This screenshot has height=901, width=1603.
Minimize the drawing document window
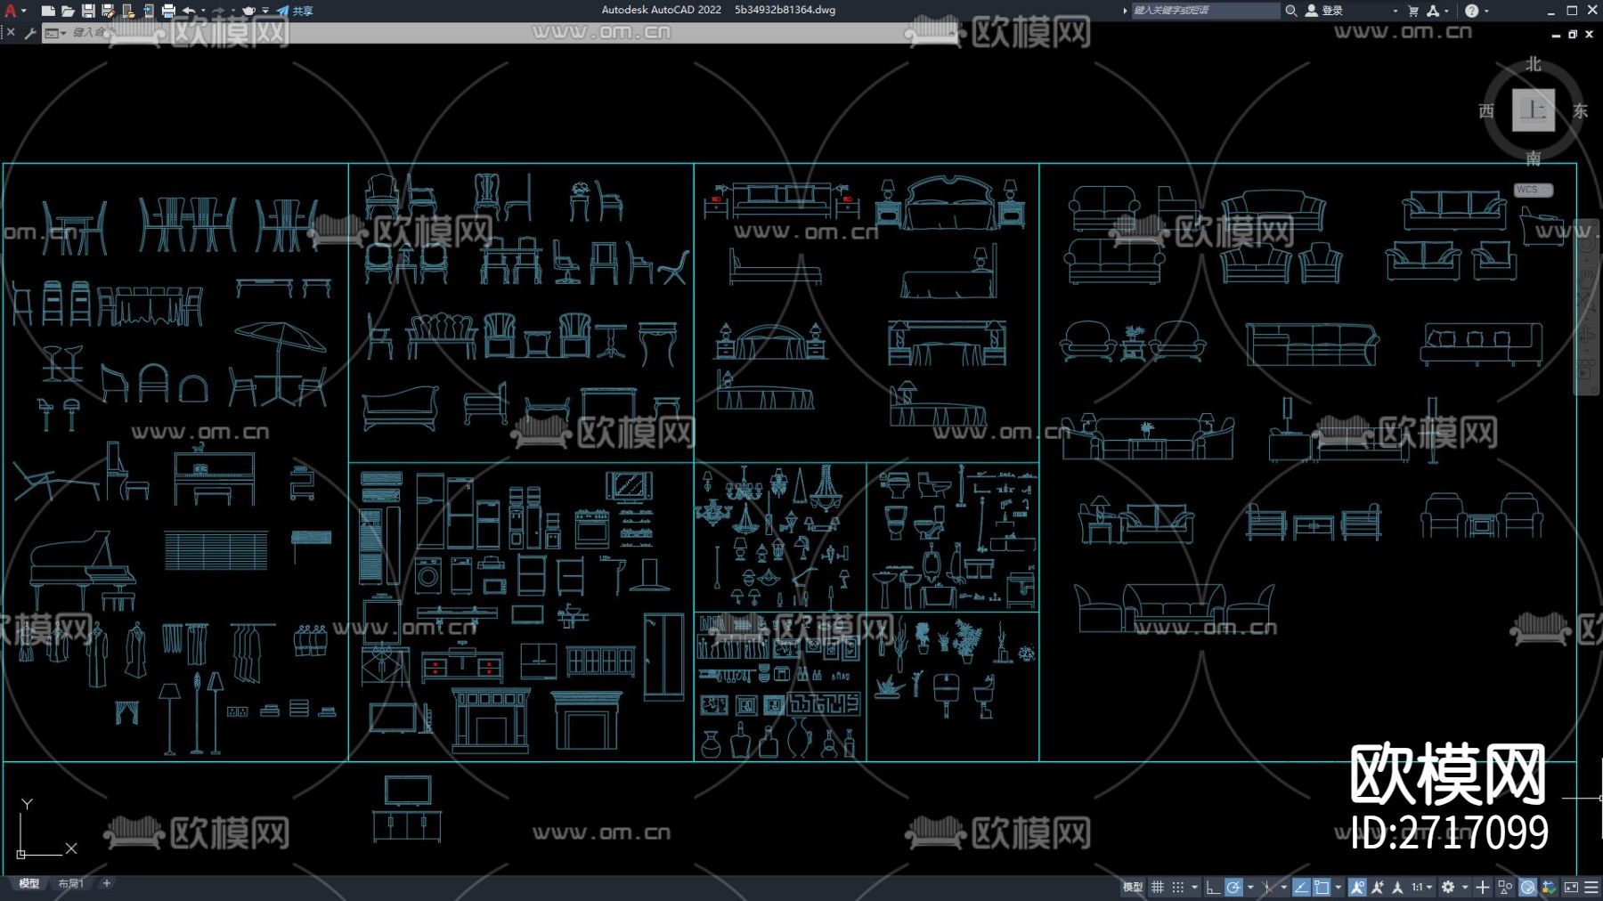[x=1556, y=35]
